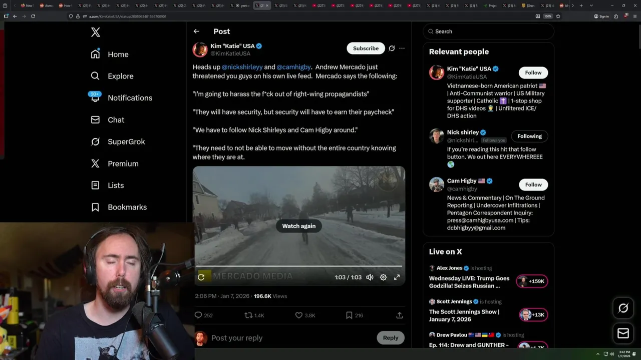Click the reply comment icon 252
641x360 pixels.
tap(203, 315)
